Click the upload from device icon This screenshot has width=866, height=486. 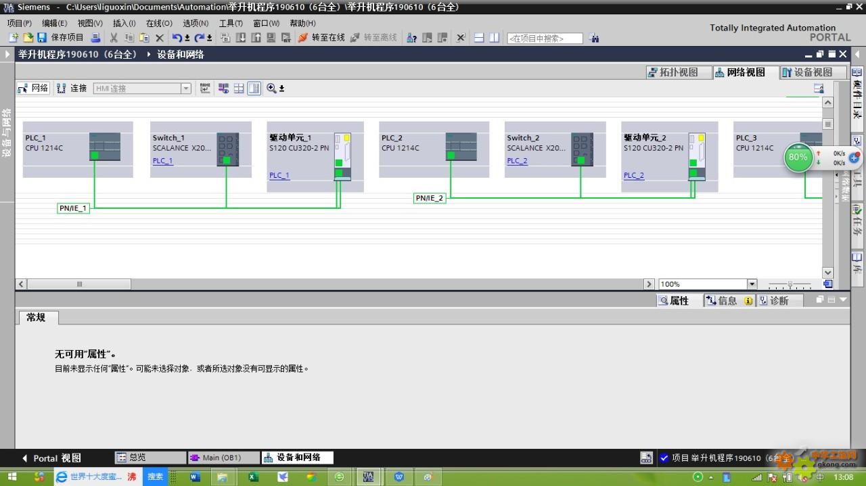[x=256, y=38]
